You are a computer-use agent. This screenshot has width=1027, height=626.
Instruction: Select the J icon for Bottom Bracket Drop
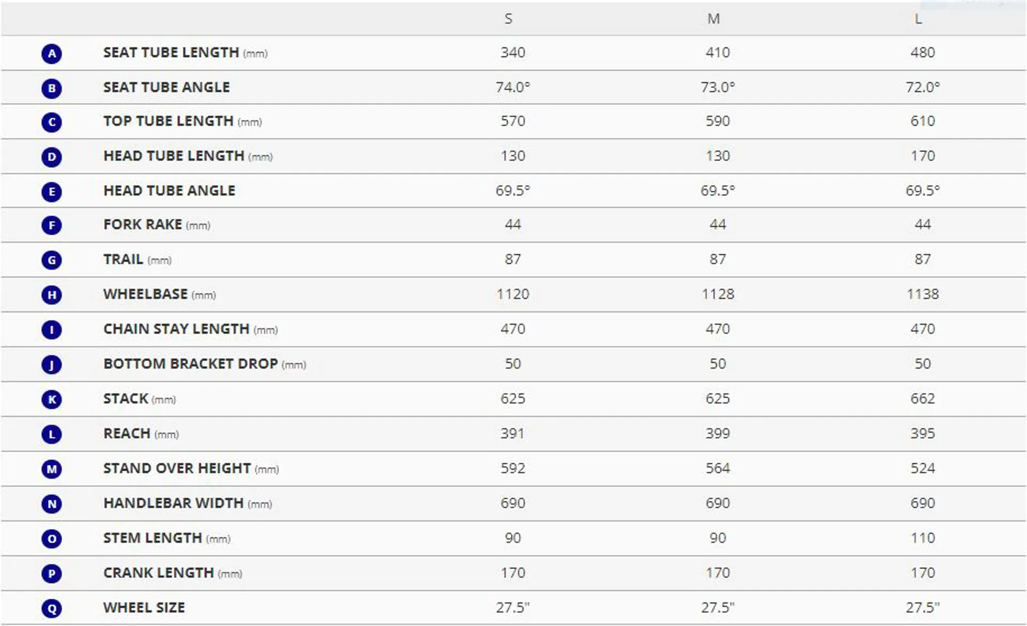pos(51,365)
